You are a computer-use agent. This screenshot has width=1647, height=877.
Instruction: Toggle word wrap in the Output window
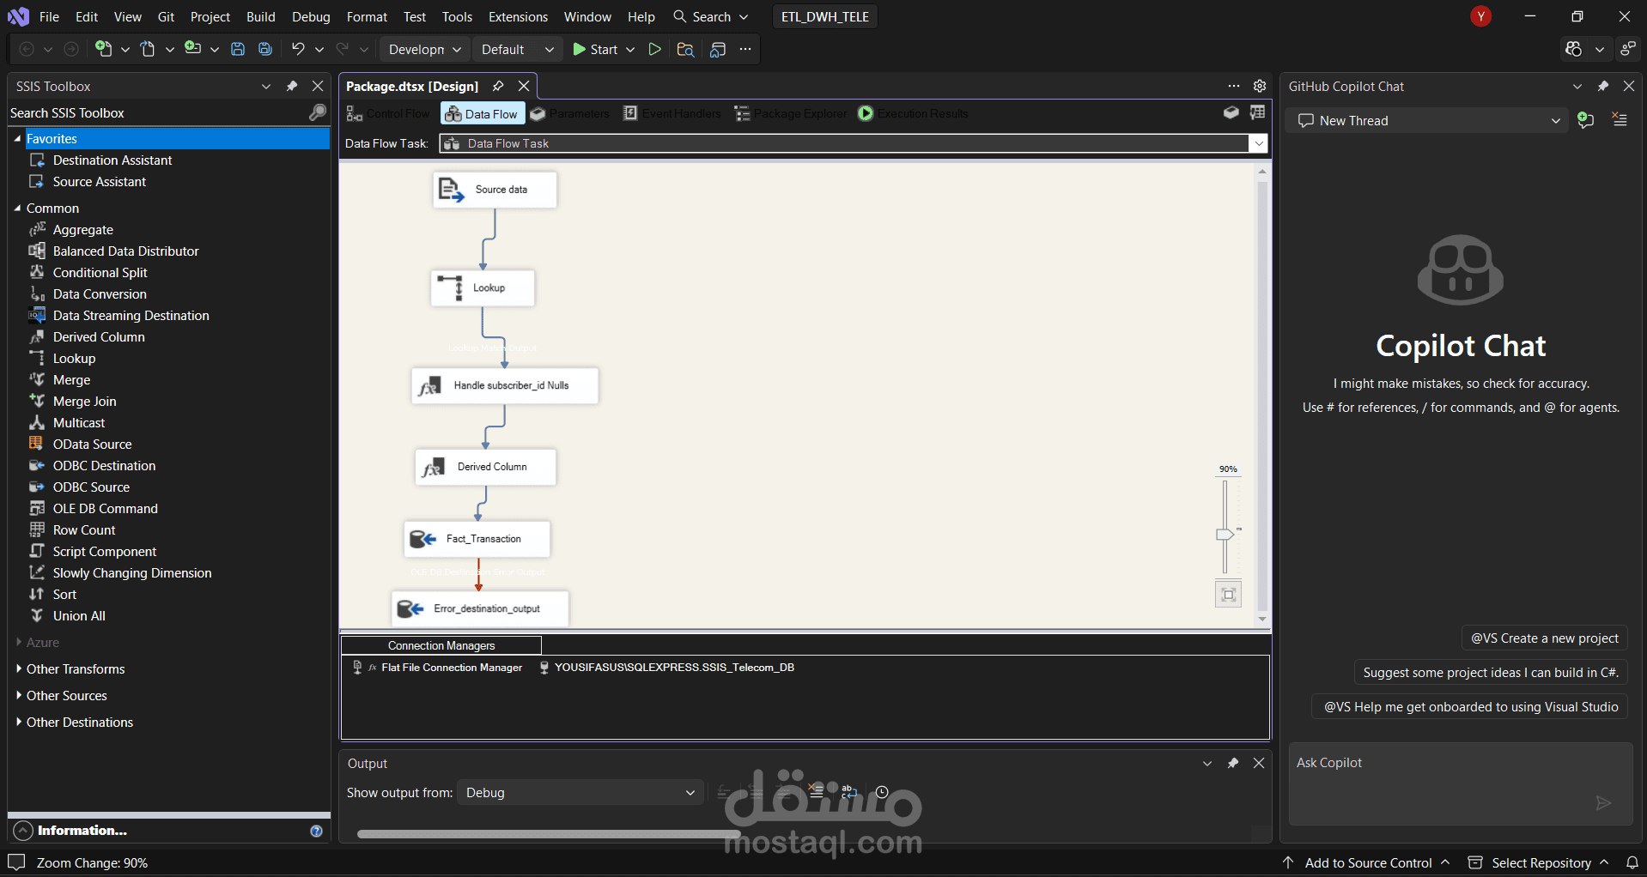click(x=850, y=792)
